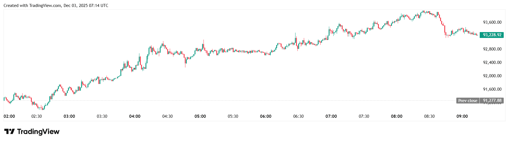
Task: Select the 07:00 time marker
Action: pos(331,116)
